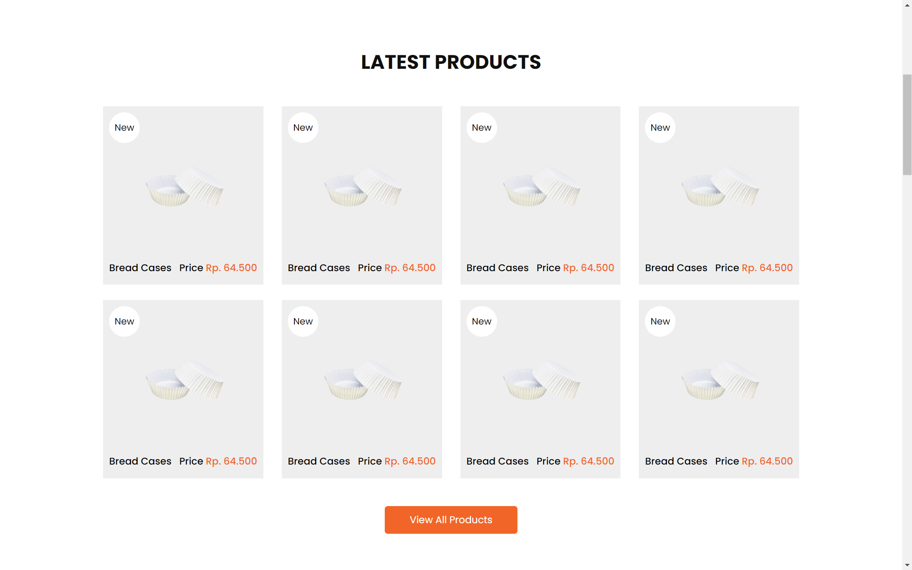Open second product image in top row
The image size is (912, 570).
pos(362,186)
